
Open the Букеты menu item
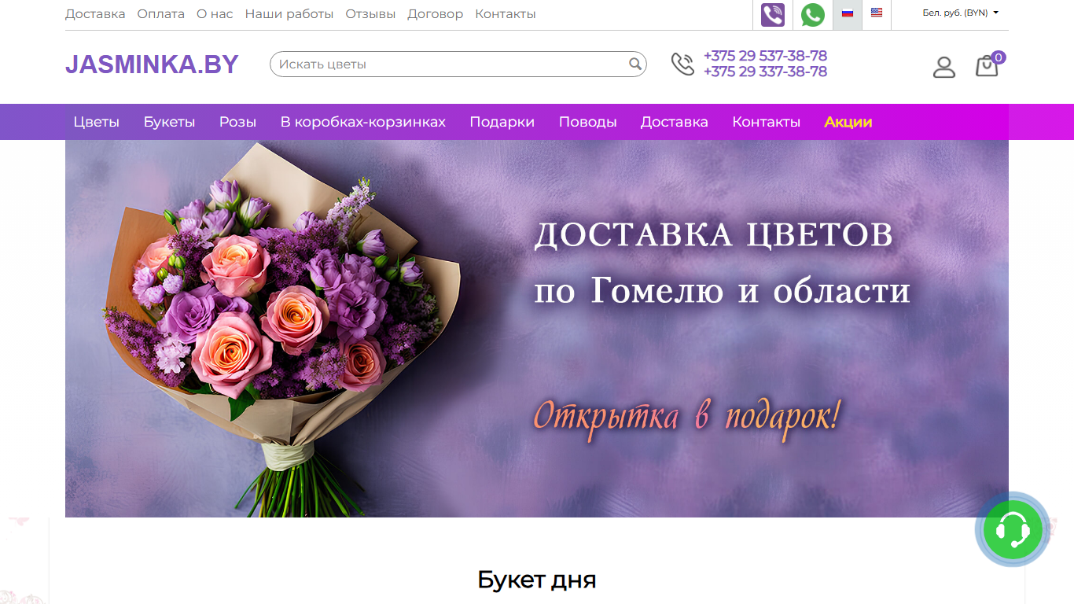[170, 122]
